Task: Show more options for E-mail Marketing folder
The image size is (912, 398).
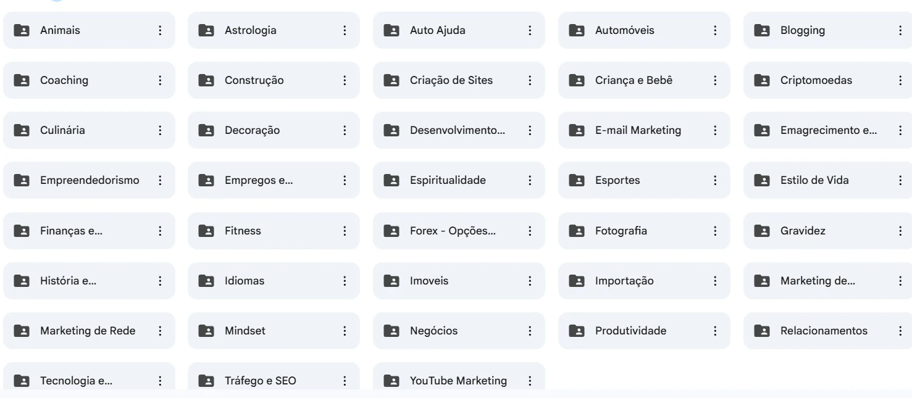Action: (715, 130)
